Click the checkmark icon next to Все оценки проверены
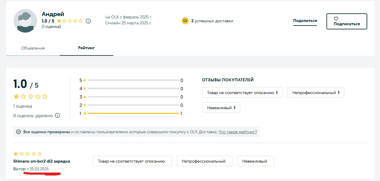The image size is (380, 181). click(x=18, y=132)
